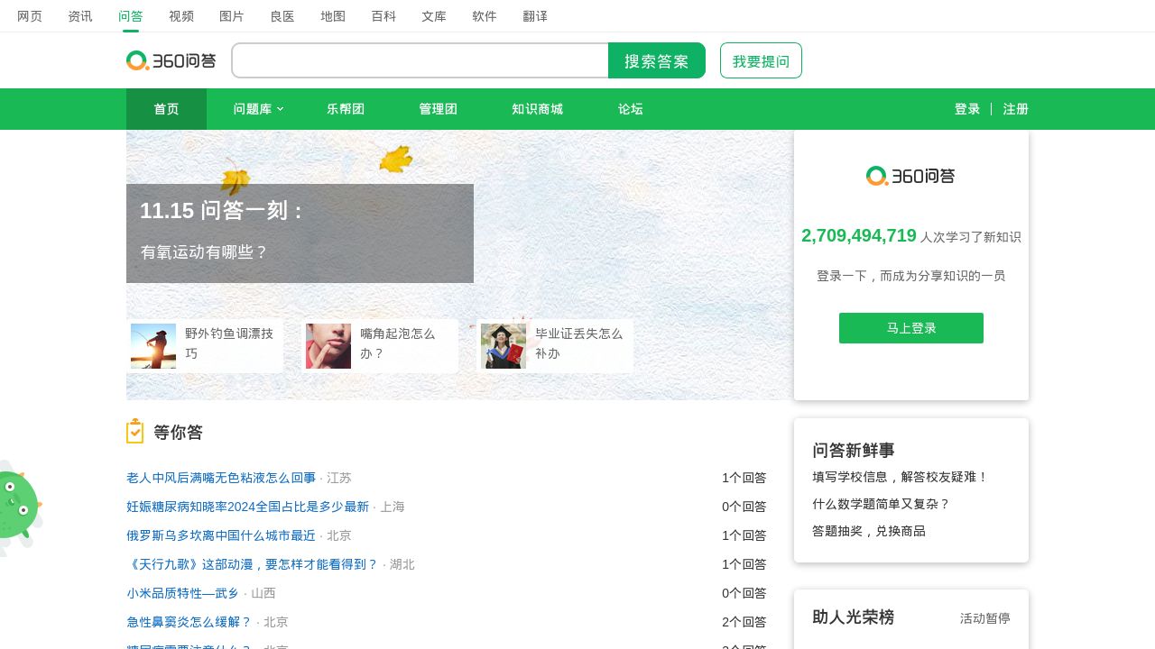Screen dimensions: 1155x649
Task: Open 知识商城 navigation item
Action: 537,109
